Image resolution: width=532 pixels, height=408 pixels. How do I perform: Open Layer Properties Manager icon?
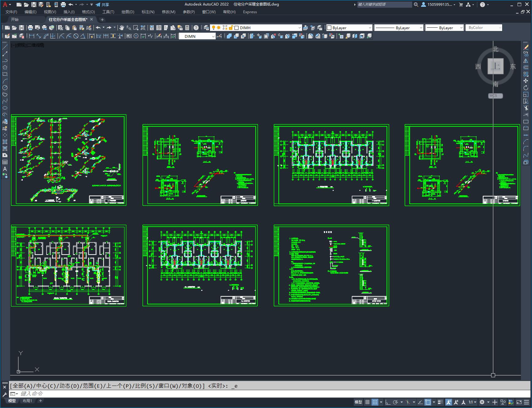tap(206, 28)
